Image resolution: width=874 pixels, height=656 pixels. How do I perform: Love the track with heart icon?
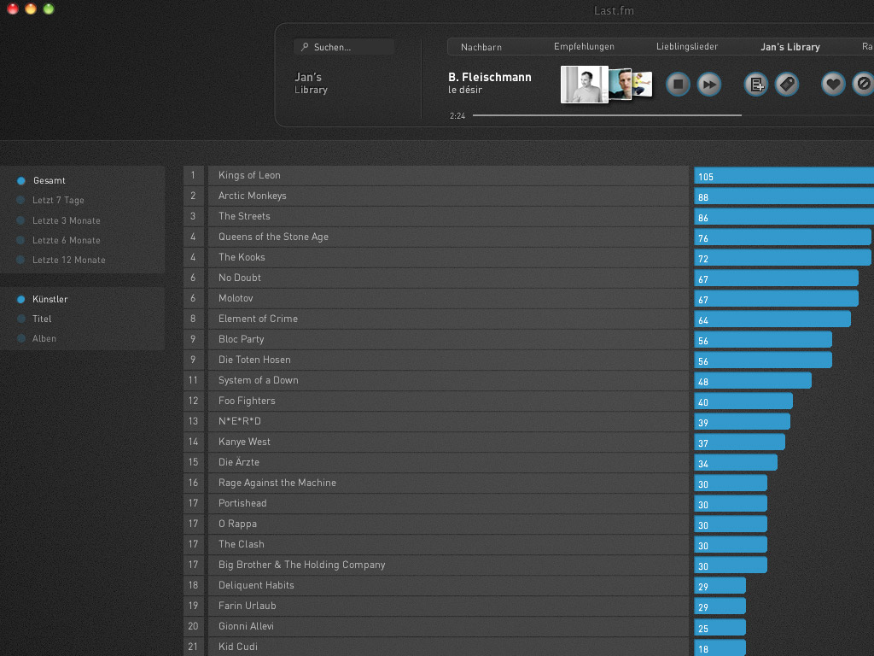(x=833, y=85)
